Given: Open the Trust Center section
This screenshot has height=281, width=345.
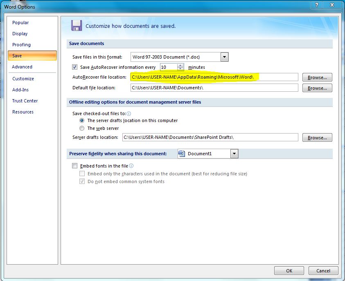Looking at the screenshot, I should (x=25, y=101).
